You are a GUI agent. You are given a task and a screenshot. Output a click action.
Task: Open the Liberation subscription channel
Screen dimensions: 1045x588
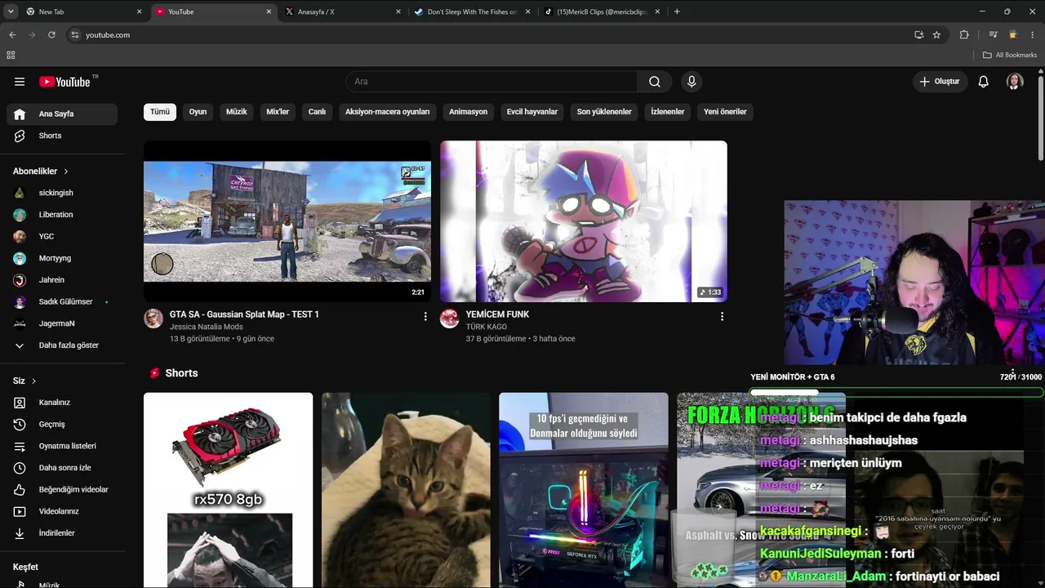(x=61, y=215)
